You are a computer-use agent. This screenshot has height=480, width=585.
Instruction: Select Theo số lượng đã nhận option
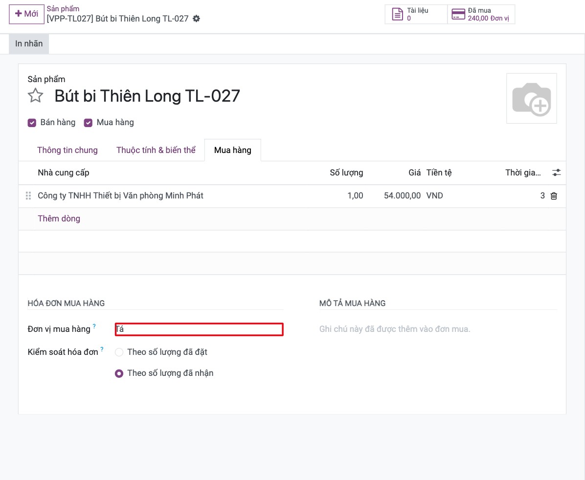(119, 373)
